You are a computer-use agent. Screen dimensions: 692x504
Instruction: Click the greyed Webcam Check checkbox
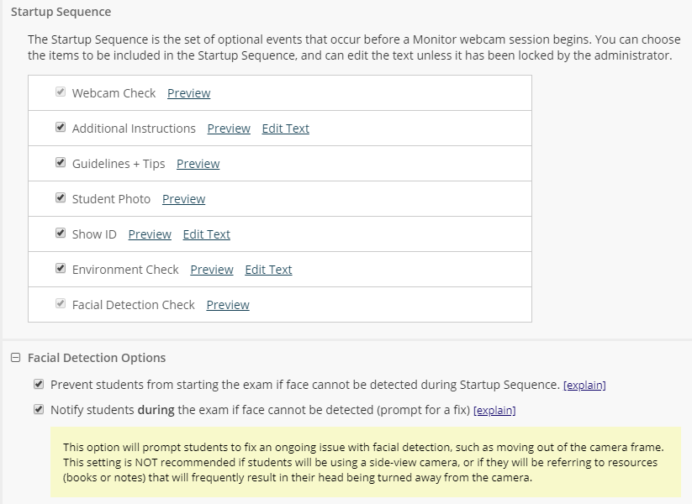[61, 92]
